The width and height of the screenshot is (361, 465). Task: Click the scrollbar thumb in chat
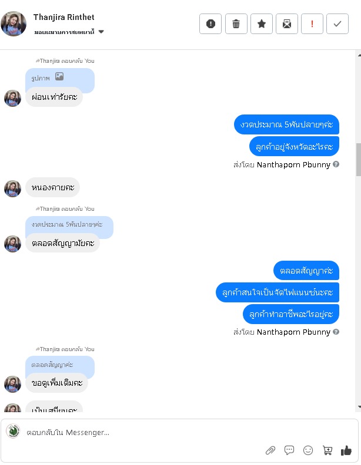point(358,160)
